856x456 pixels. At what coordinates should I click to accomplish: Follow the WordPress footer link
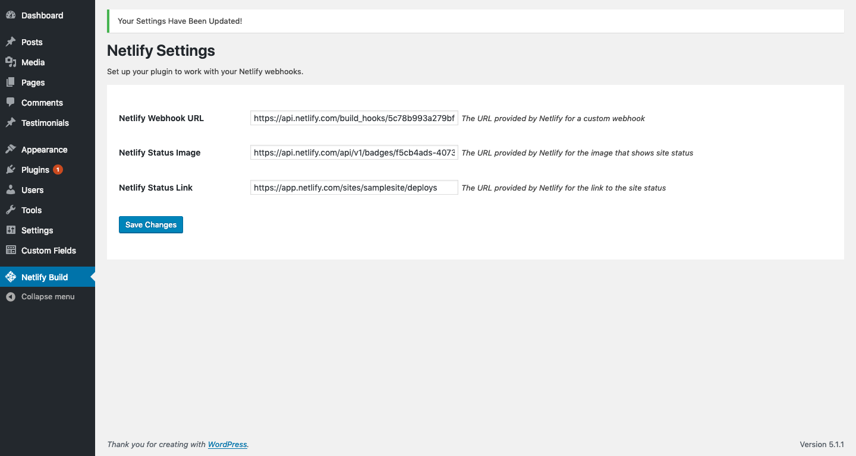tap(227, 445)
